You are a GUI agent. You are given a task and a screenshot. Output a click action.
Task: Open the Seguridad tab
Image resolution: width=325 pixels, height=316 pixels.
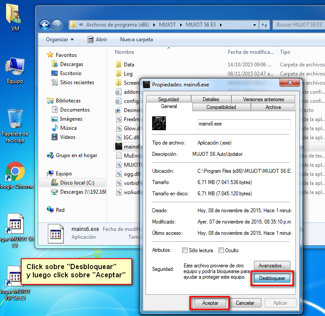168,99
